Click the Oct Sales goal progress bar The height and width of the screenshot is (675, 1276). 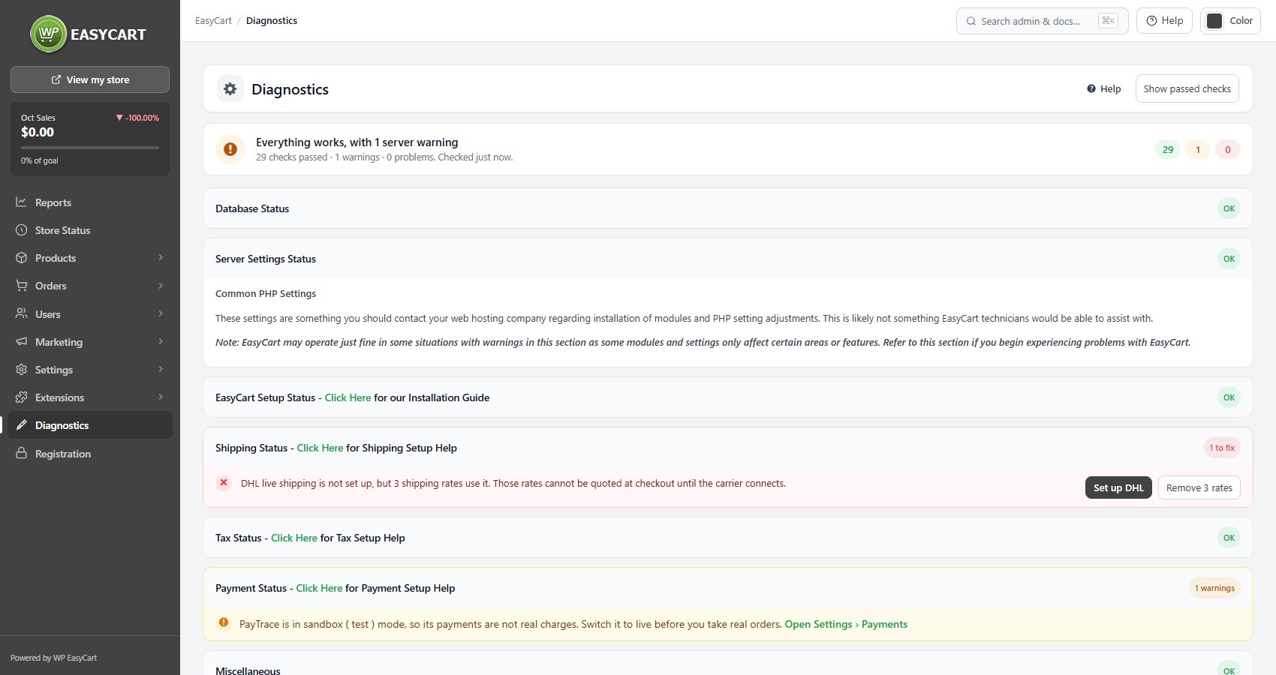point(90,148)
